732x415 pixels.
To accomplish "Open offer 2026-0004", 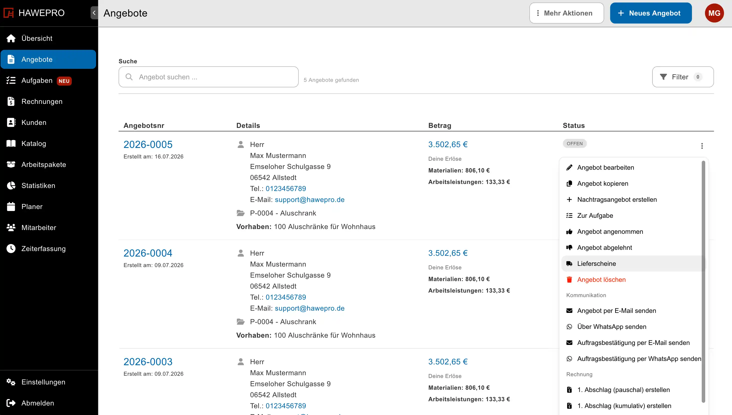I will pyautogui.click(x=148, y=253).
